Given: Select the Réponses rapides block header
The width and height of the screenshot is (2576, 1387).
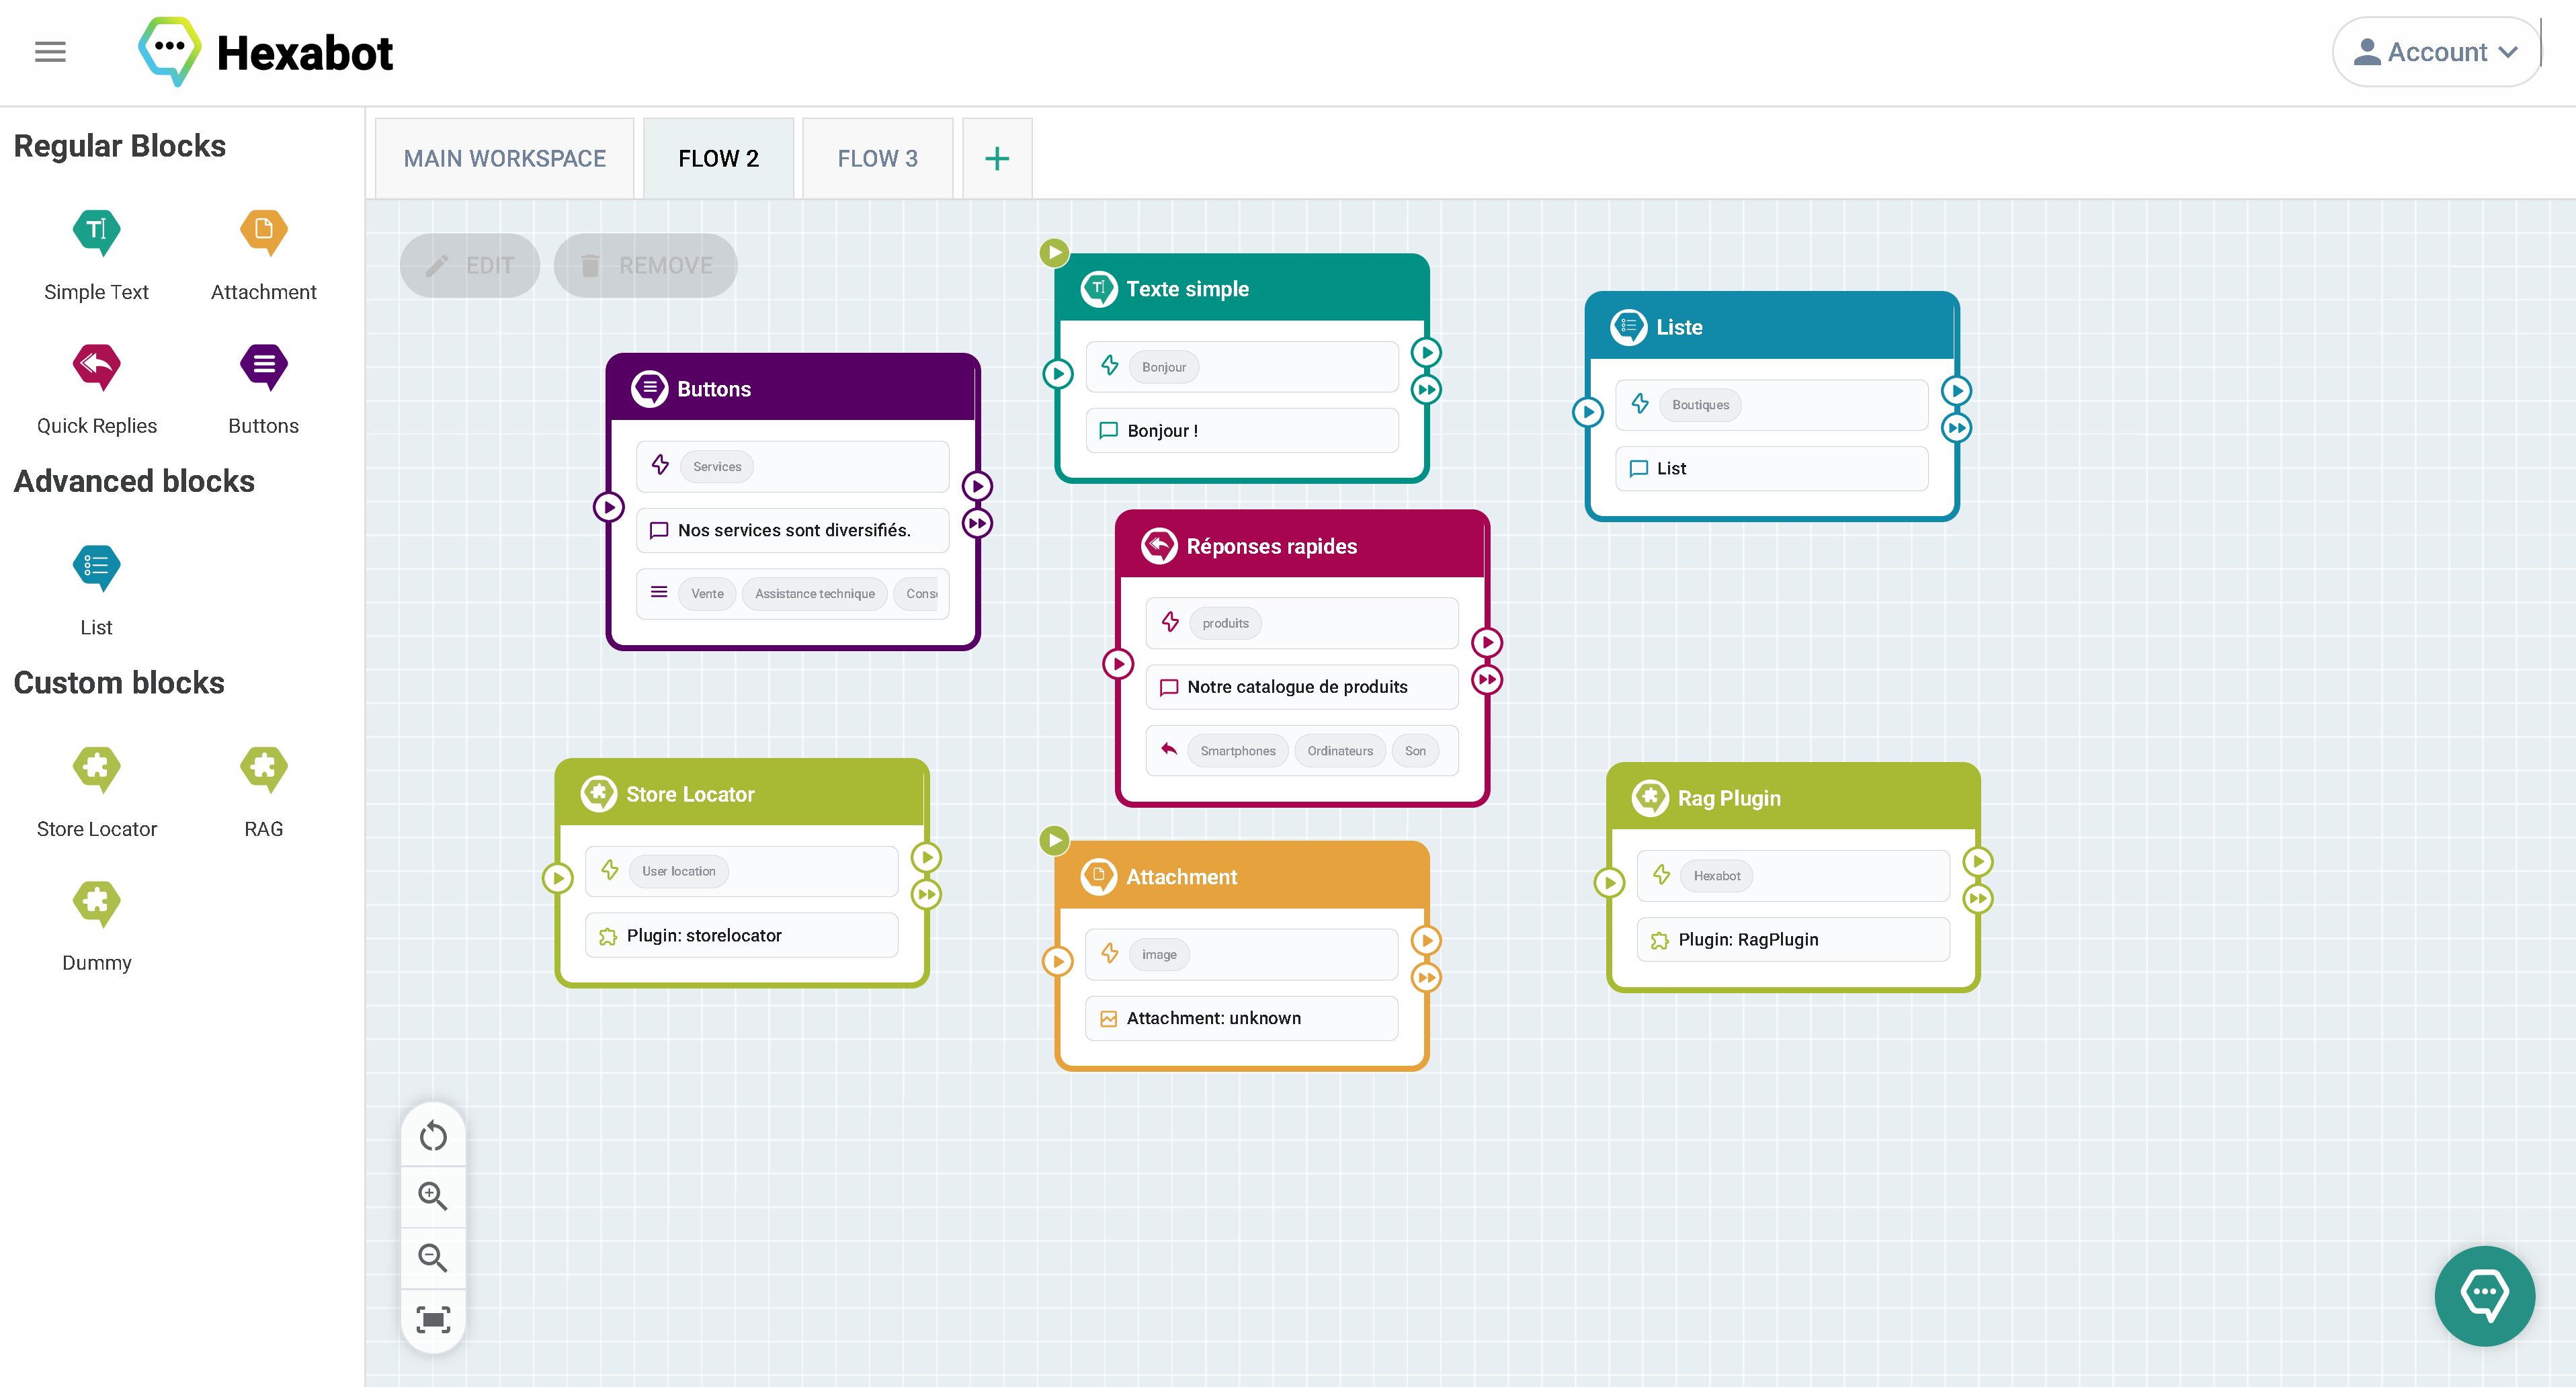Looking at the screenshot, I should (x=1300, y=546).
